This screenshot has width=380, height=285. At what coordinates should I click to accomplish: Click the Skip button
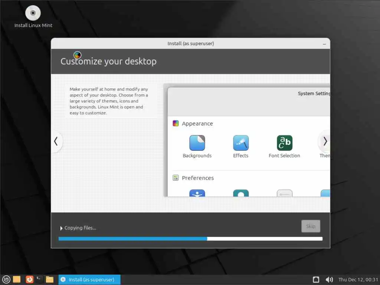coord(311,226)
